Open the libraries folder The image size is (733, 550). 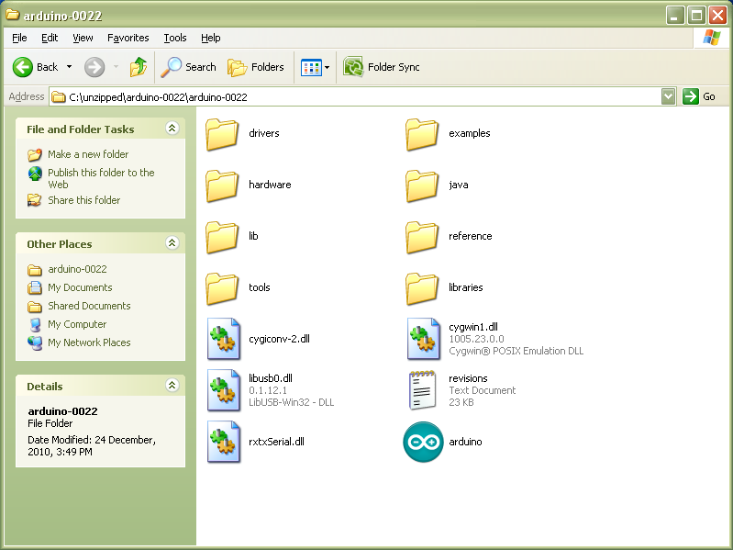(423, 287)
